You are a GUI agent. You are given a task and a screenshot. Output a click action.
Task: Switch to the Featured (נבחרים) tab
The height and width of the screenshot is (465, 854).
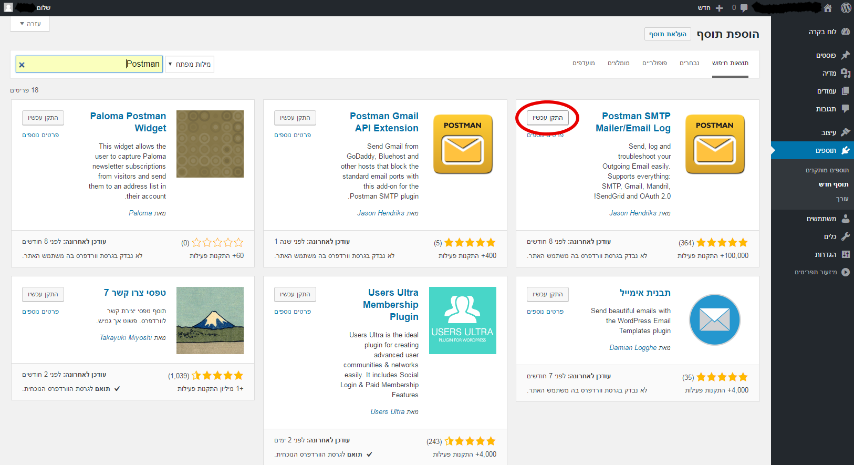coord(689,63)
